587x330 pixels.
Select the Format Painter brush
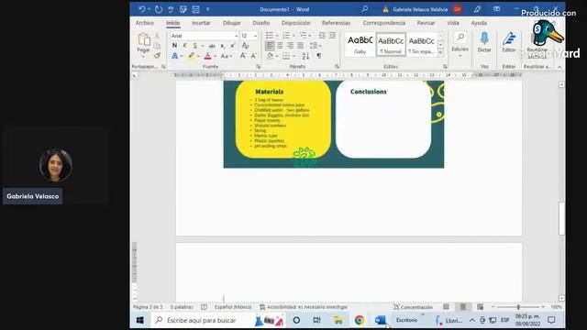coord(157,55)
